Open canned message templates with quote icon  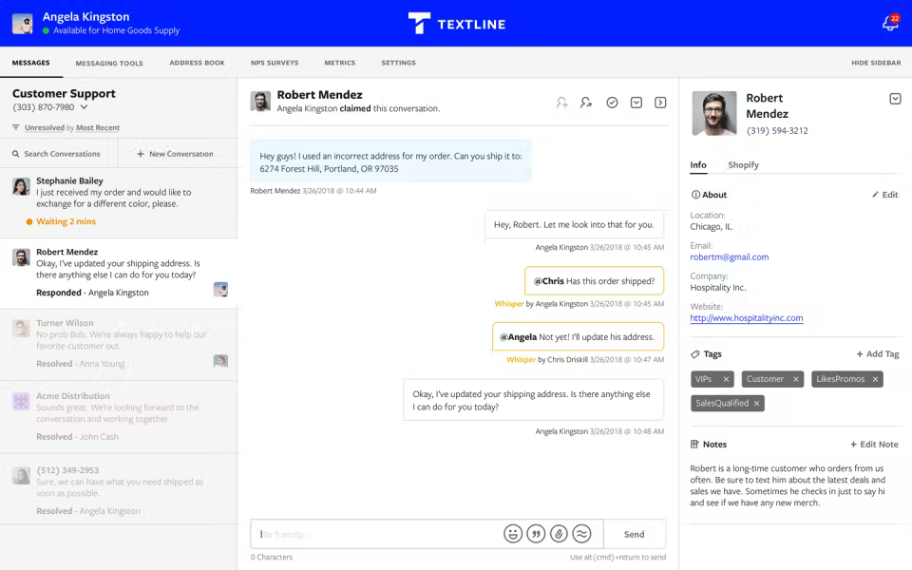(x=535, y=534)
